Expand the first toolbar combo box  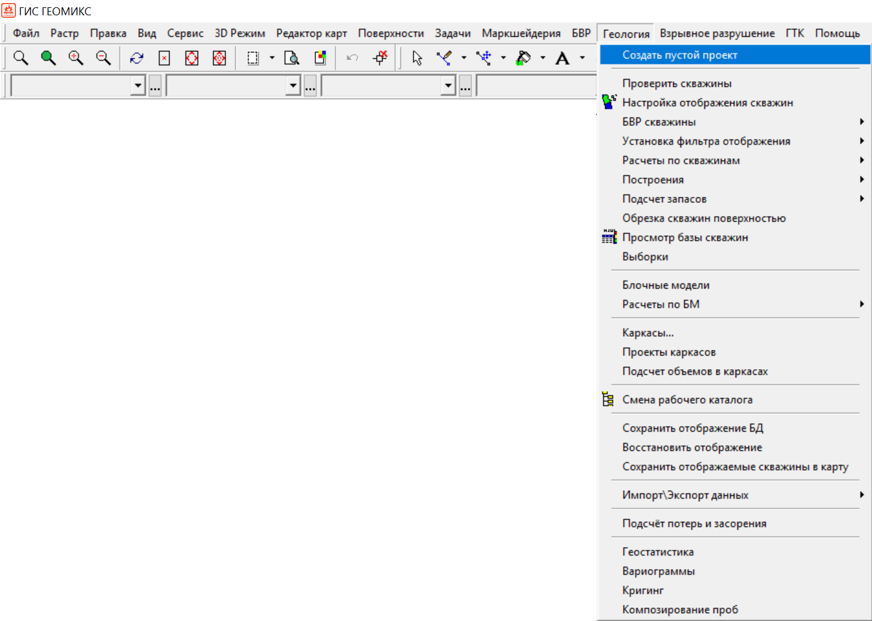(138, 86)
